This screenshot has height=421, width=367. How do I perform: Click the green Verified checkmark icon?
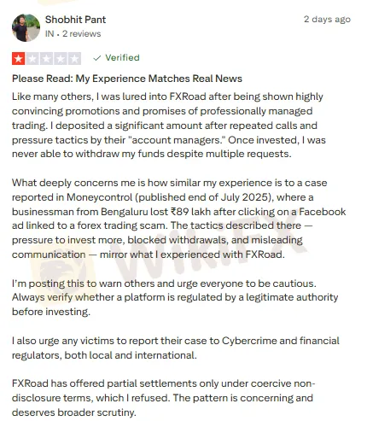coord(97,58)
